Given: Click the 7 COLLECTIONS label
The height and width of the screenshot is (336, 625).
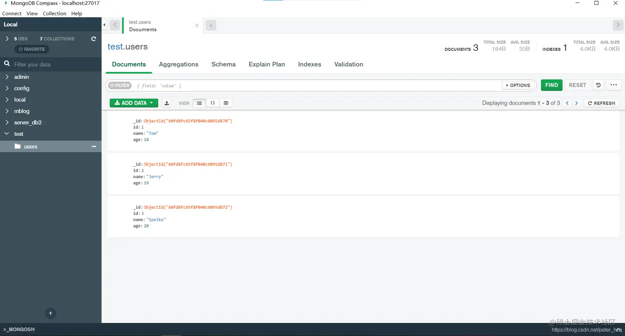Looking at the screenshot, I should 57,39.
